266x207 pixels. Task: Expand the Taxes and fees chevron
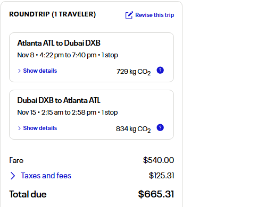(x=13, y=176)
